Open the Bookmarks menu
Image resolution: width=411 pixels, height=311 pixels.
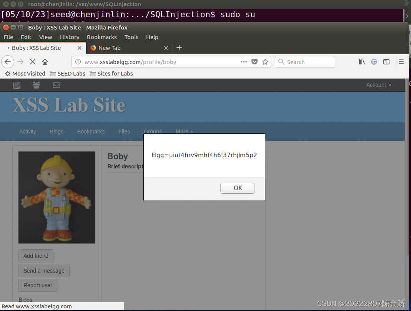102,37
